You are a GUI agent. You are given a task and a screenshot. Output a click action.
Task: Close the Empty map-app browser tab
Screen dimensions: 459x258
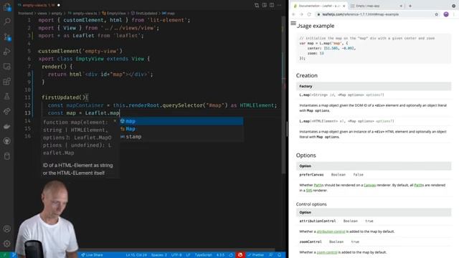(401, 6)
